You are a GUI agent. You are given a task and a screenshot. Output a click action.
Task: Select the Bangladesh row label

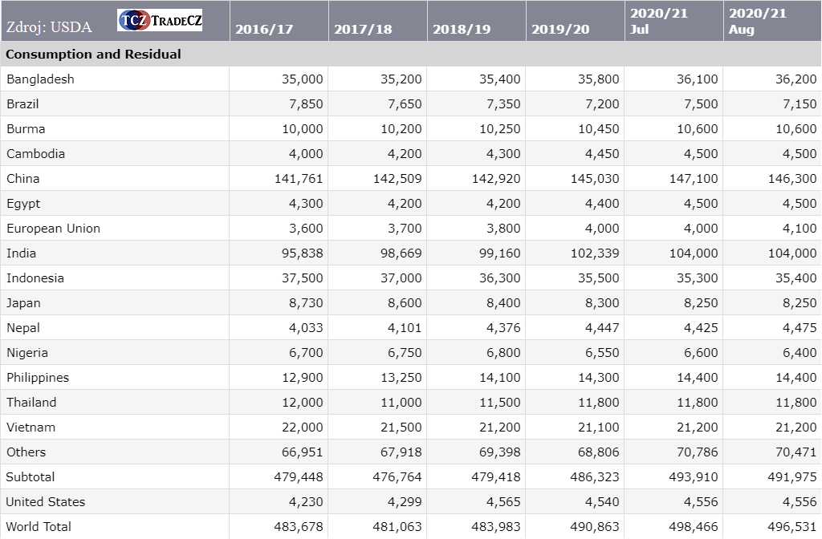point(40,79)
